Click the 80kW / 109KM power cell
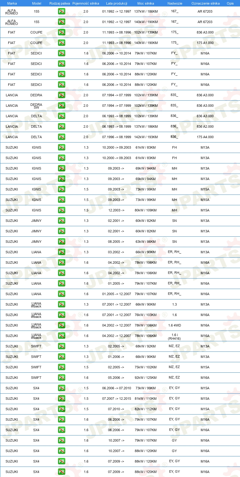Image resolution: width=240 pixels, height=477 pixels. pos(146,210)
